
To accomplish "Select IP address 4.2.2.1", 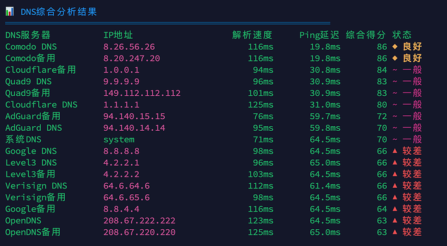I will pos(121,162).
